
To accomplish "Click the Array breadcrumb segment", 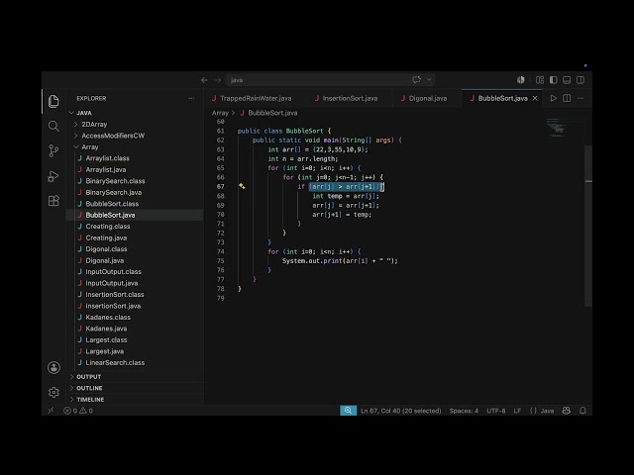I will pos(220,113).
